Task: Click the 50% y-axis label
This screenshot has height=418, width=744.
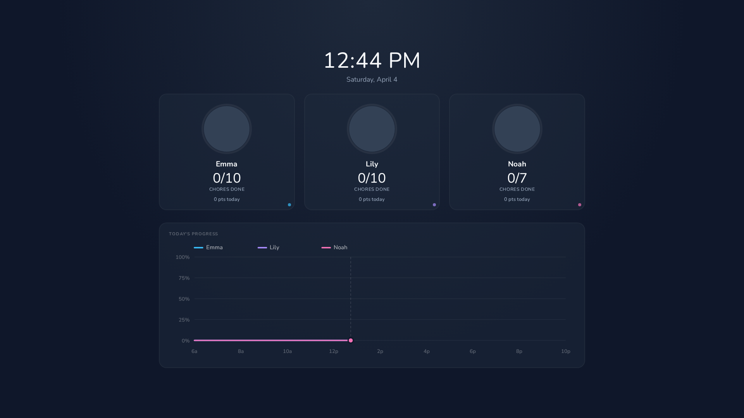Action: 184,299
